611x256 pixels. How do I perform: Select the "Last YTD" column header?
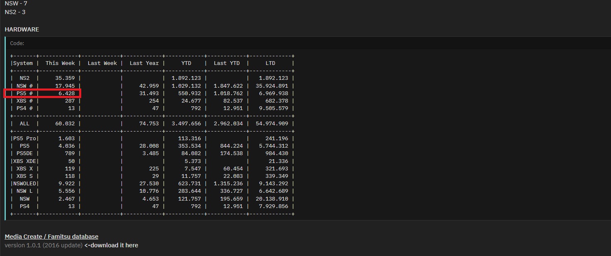tap(227, 63)
